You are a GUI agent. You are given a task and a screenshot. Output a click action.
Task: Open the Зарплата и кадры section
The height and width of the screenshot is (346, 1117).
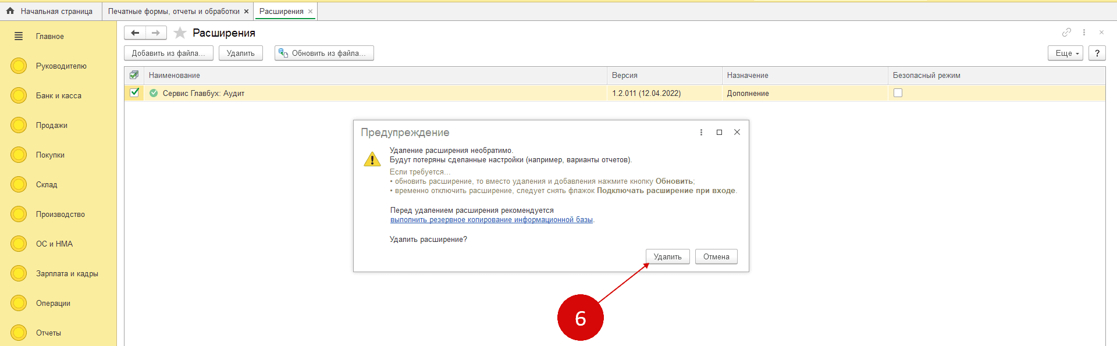(67, 273)
